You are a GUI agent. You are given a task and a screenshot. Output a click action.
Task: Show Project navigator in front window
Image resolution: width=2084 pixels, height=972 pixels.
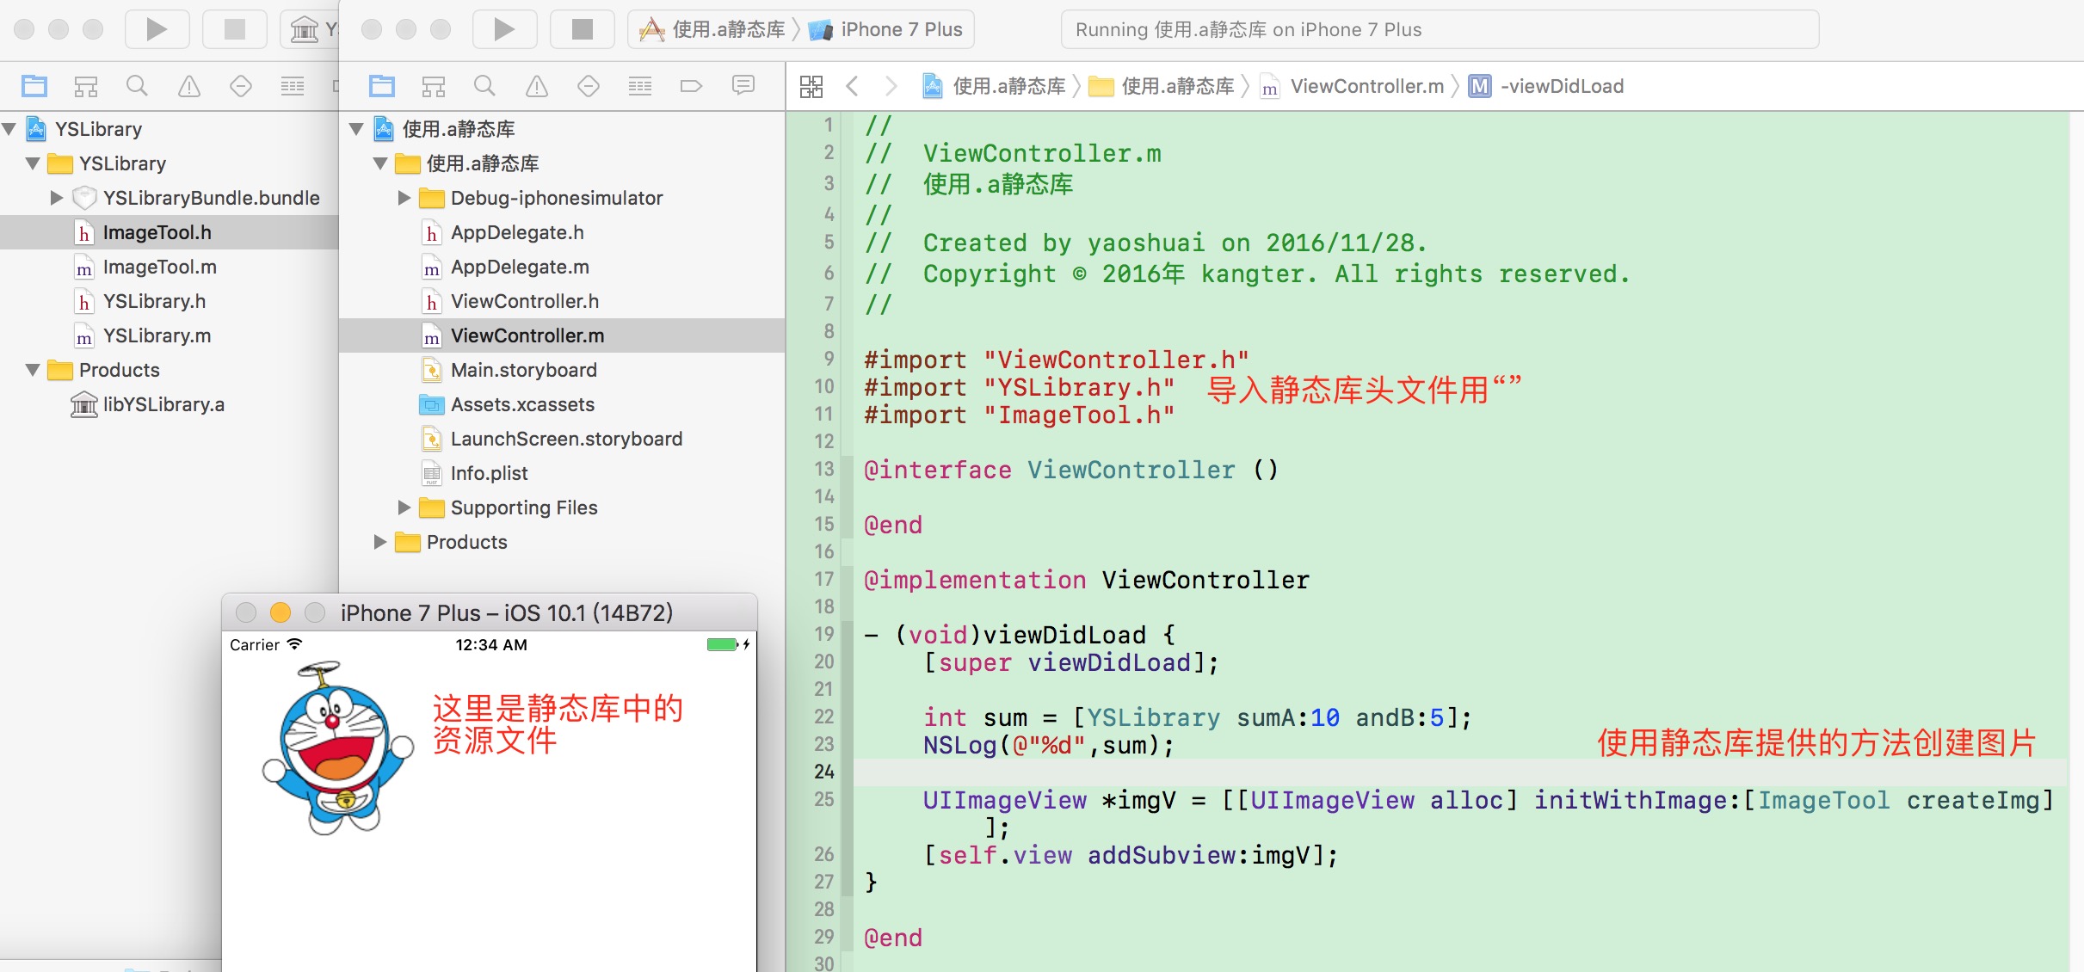[381, 85]
